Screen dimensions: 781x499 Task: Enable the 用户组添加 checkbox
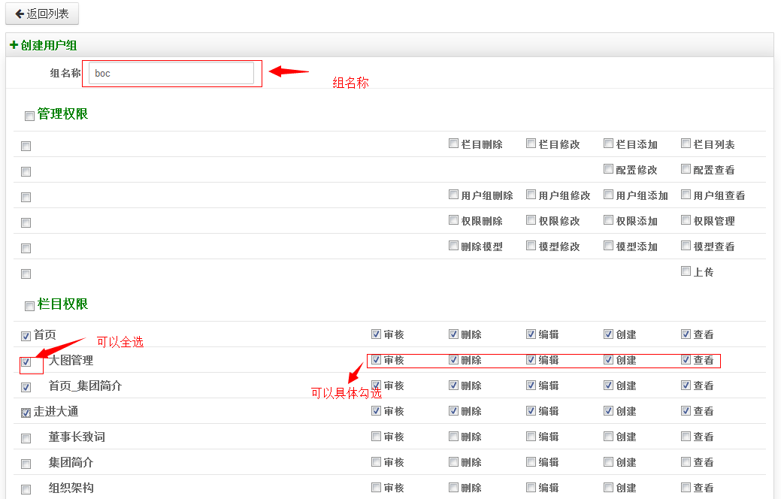[x=608, y=195]
